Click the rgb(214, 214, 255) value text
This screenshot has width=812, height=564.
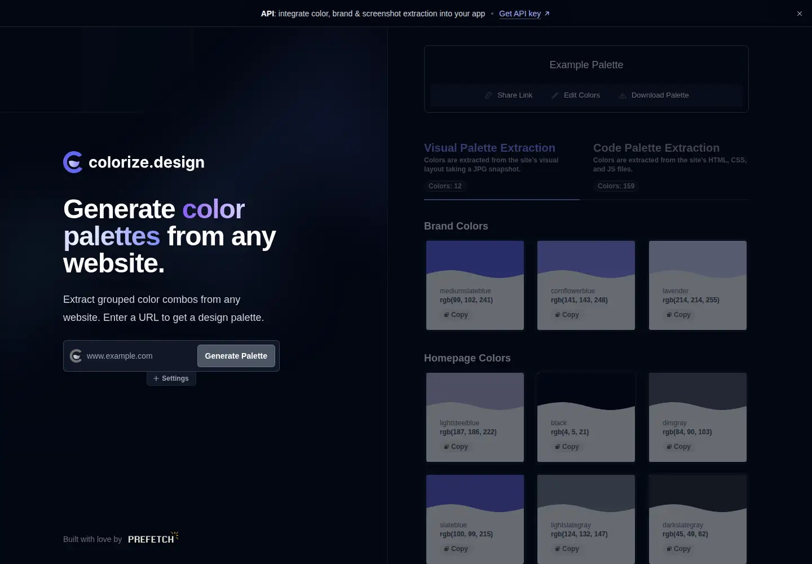691,300
